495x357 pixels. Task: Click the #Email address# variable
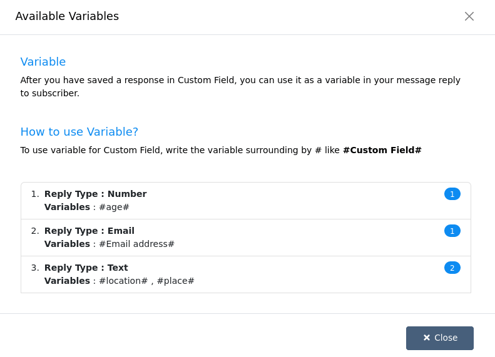point(136,244)
